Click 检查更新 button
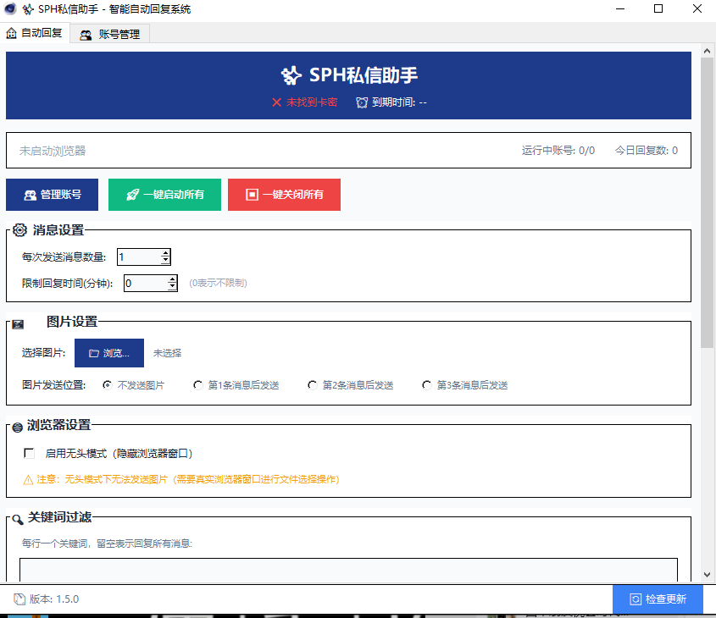Viewport: 716px width, 618px height. (658, 599)
